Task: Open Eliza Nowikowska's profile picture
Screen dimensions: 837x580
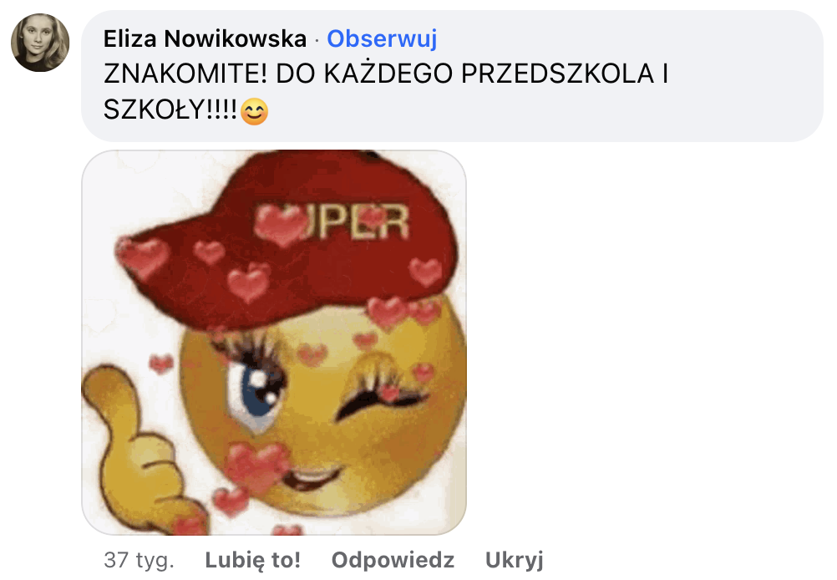Action: pos(41,43)
